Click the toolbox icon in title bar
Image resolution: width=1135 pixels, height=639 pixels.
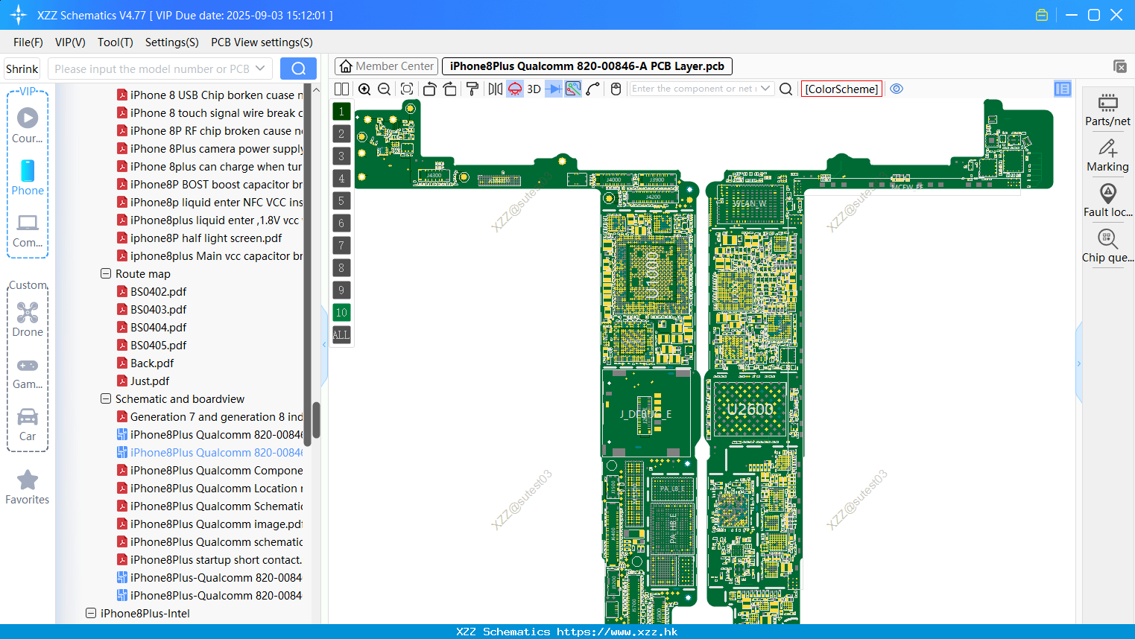1042,15
